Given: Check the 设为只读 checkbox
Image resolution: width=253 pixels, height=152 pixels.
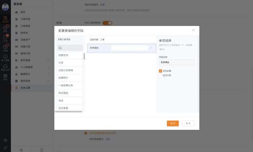Looking at the screenshot, I should pos(160,75).
